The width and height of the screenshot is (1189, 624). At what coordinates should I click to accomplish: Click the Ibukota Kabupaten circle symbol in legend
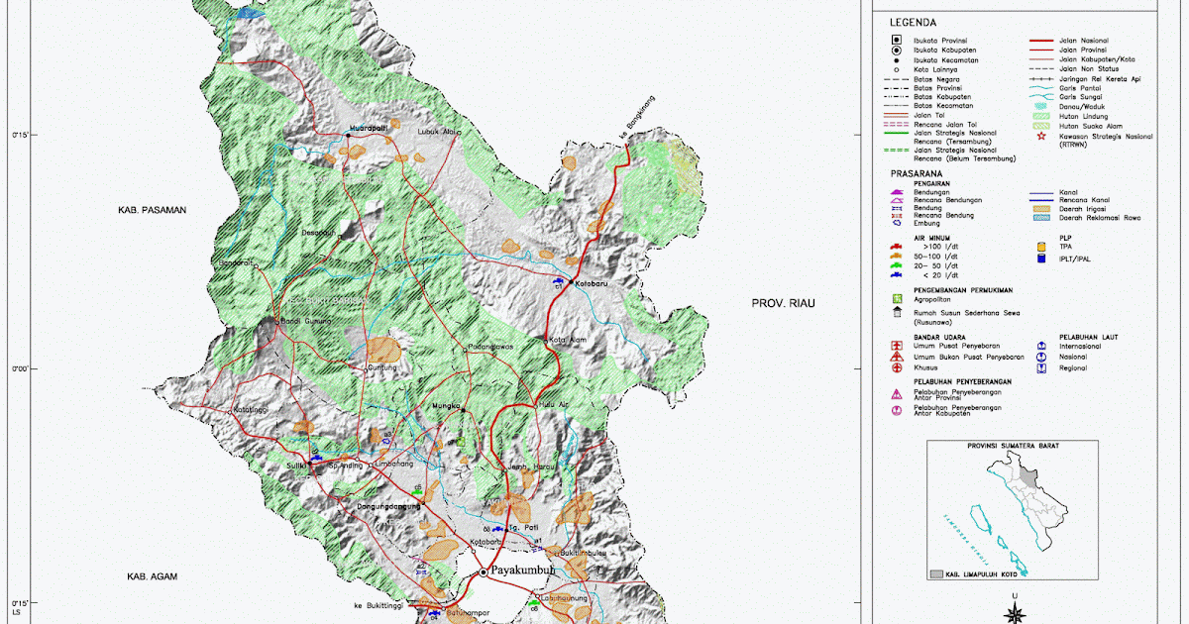click(897, 51)
